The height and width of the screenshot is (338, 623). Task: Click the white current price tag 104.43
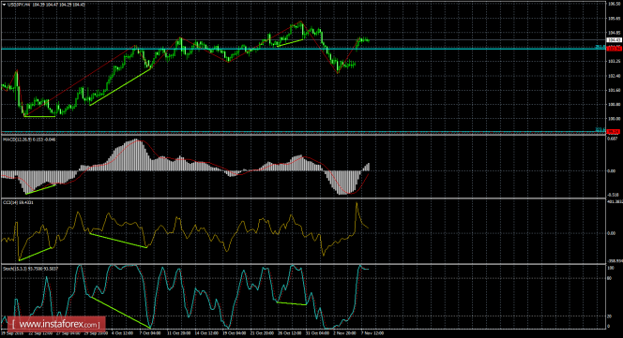(x=615, y=40)
